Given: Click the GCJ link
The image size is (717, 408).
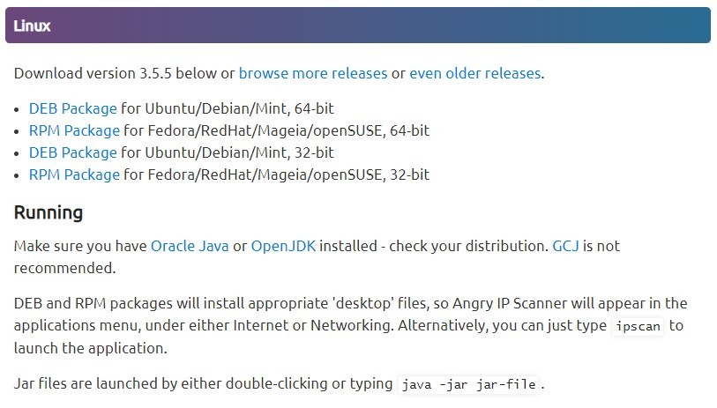Looking at the screenshot, I should point(565,246).
